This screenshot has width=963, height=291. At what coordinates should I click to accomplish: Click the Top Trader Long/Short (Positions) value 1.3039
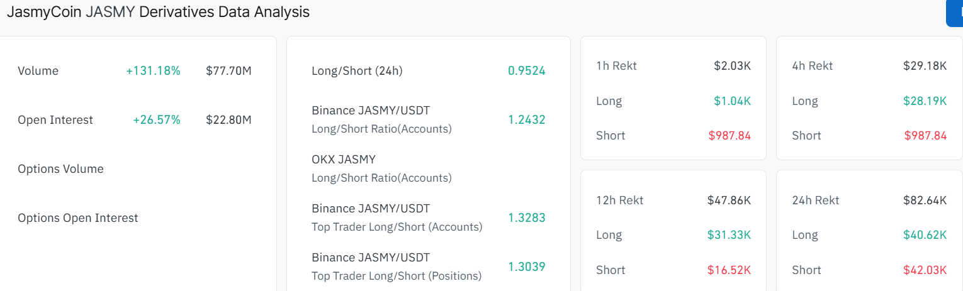[x=526, y=266]
